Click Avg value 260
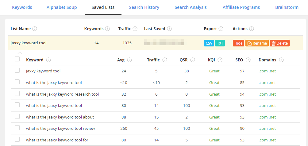 point(124,129)
